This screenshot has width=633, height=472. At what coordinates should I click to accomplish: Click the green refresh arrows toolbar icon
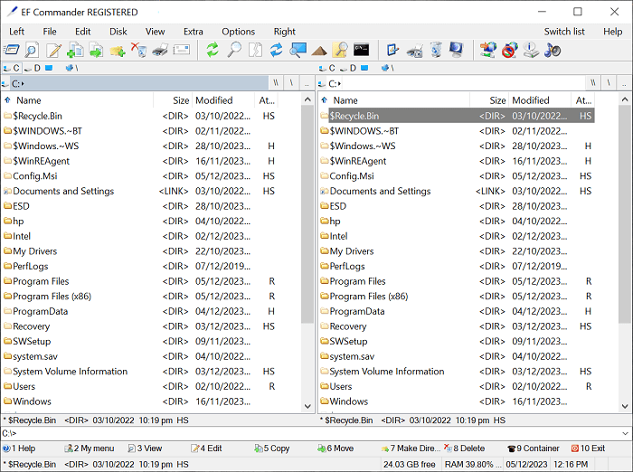[x=213, y=50]
